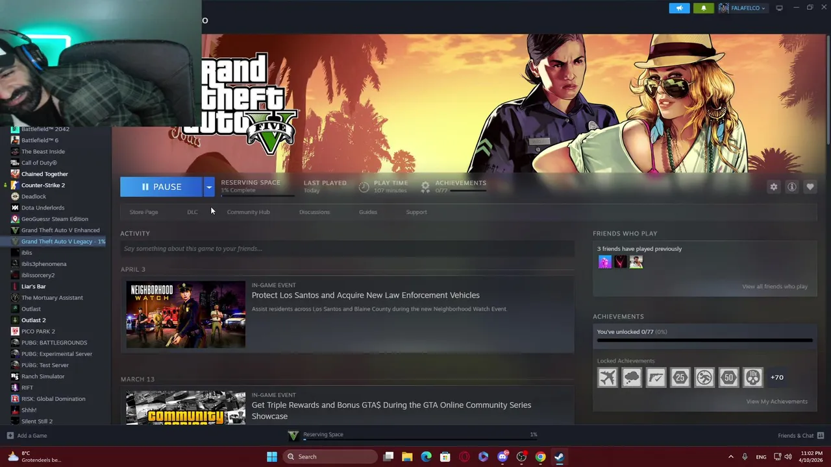View all friends who play

click(x=775, y=287)
